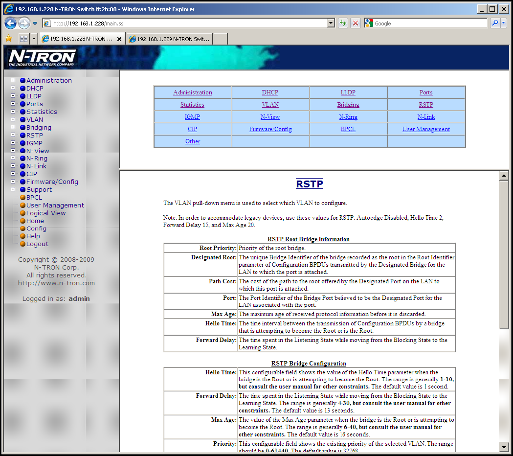
Task: Click the blue ball icon beside Firmware/Config
Action: (x=22, y=182)
